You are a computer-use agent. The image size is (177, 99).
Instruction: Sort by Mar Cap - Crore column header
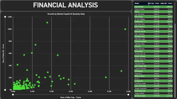(x=153, y=3)
